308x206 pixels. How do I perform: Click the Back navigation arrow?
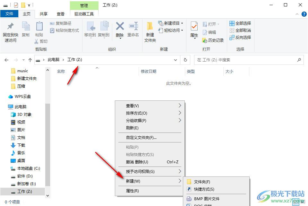click(6, 60)
